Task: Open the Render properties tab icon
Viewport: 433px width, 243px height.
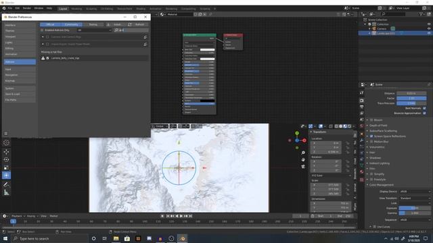Action: [x=361, y=101]
